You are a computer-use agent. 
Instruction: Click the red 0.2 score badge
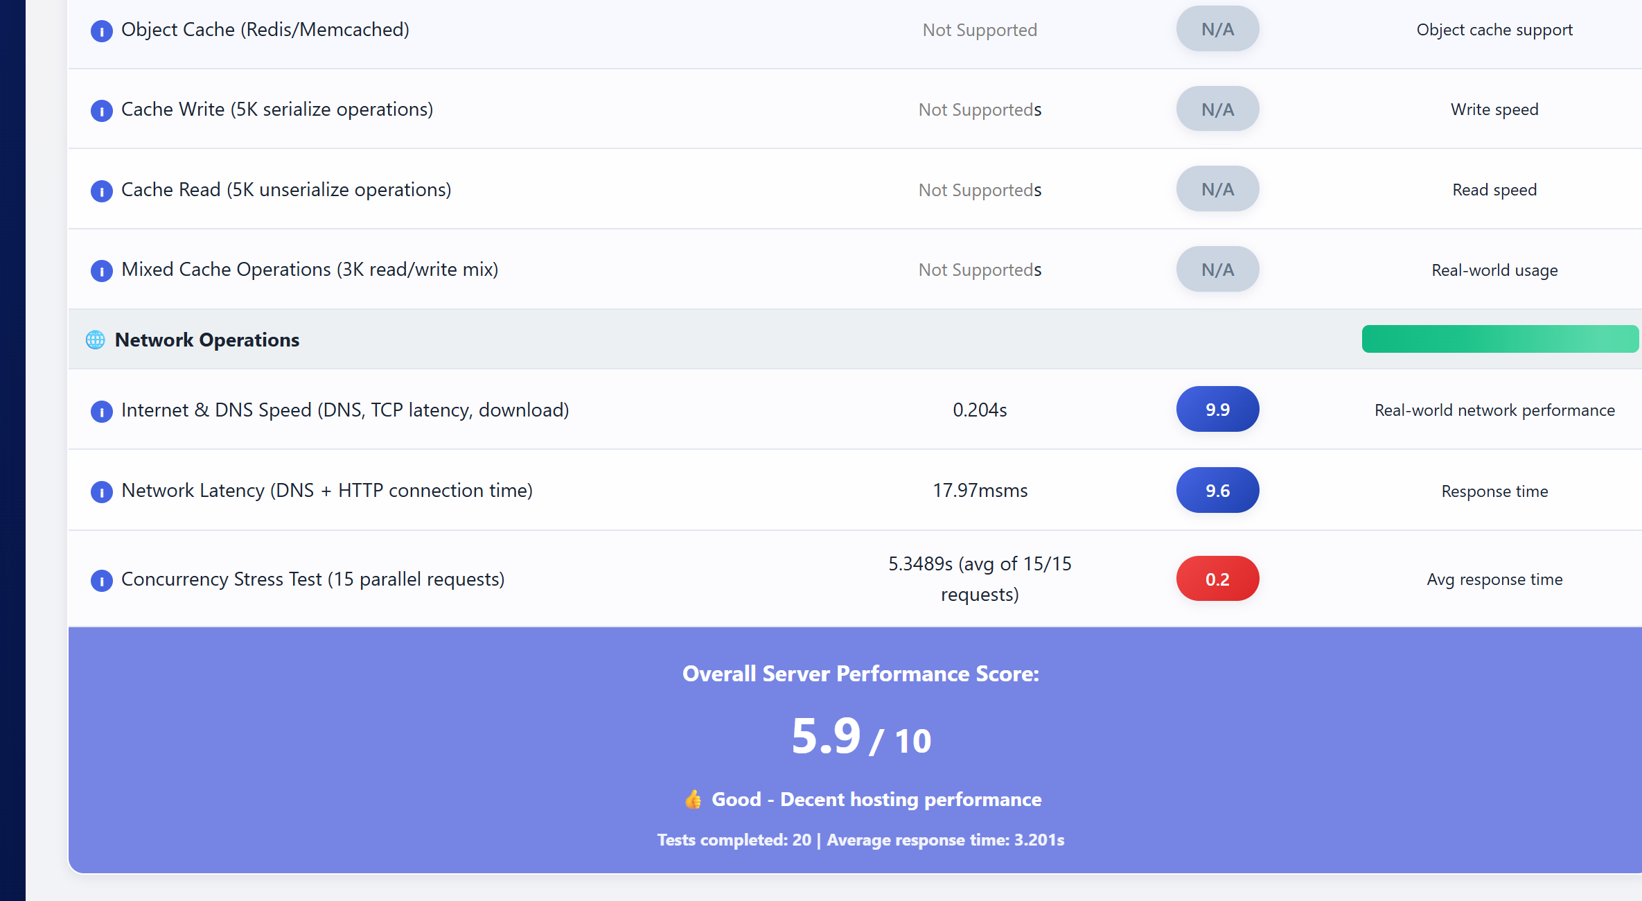point(1217,579)
